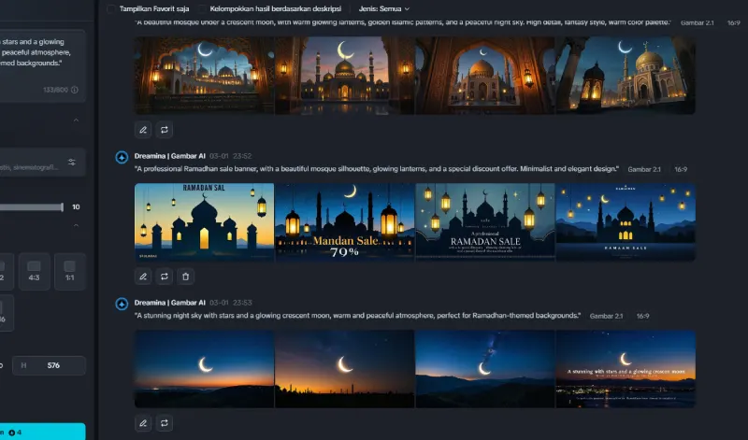Edit the stunning night sky results
The height and width of the screenshot is (440, 748).
click(143, 423)
